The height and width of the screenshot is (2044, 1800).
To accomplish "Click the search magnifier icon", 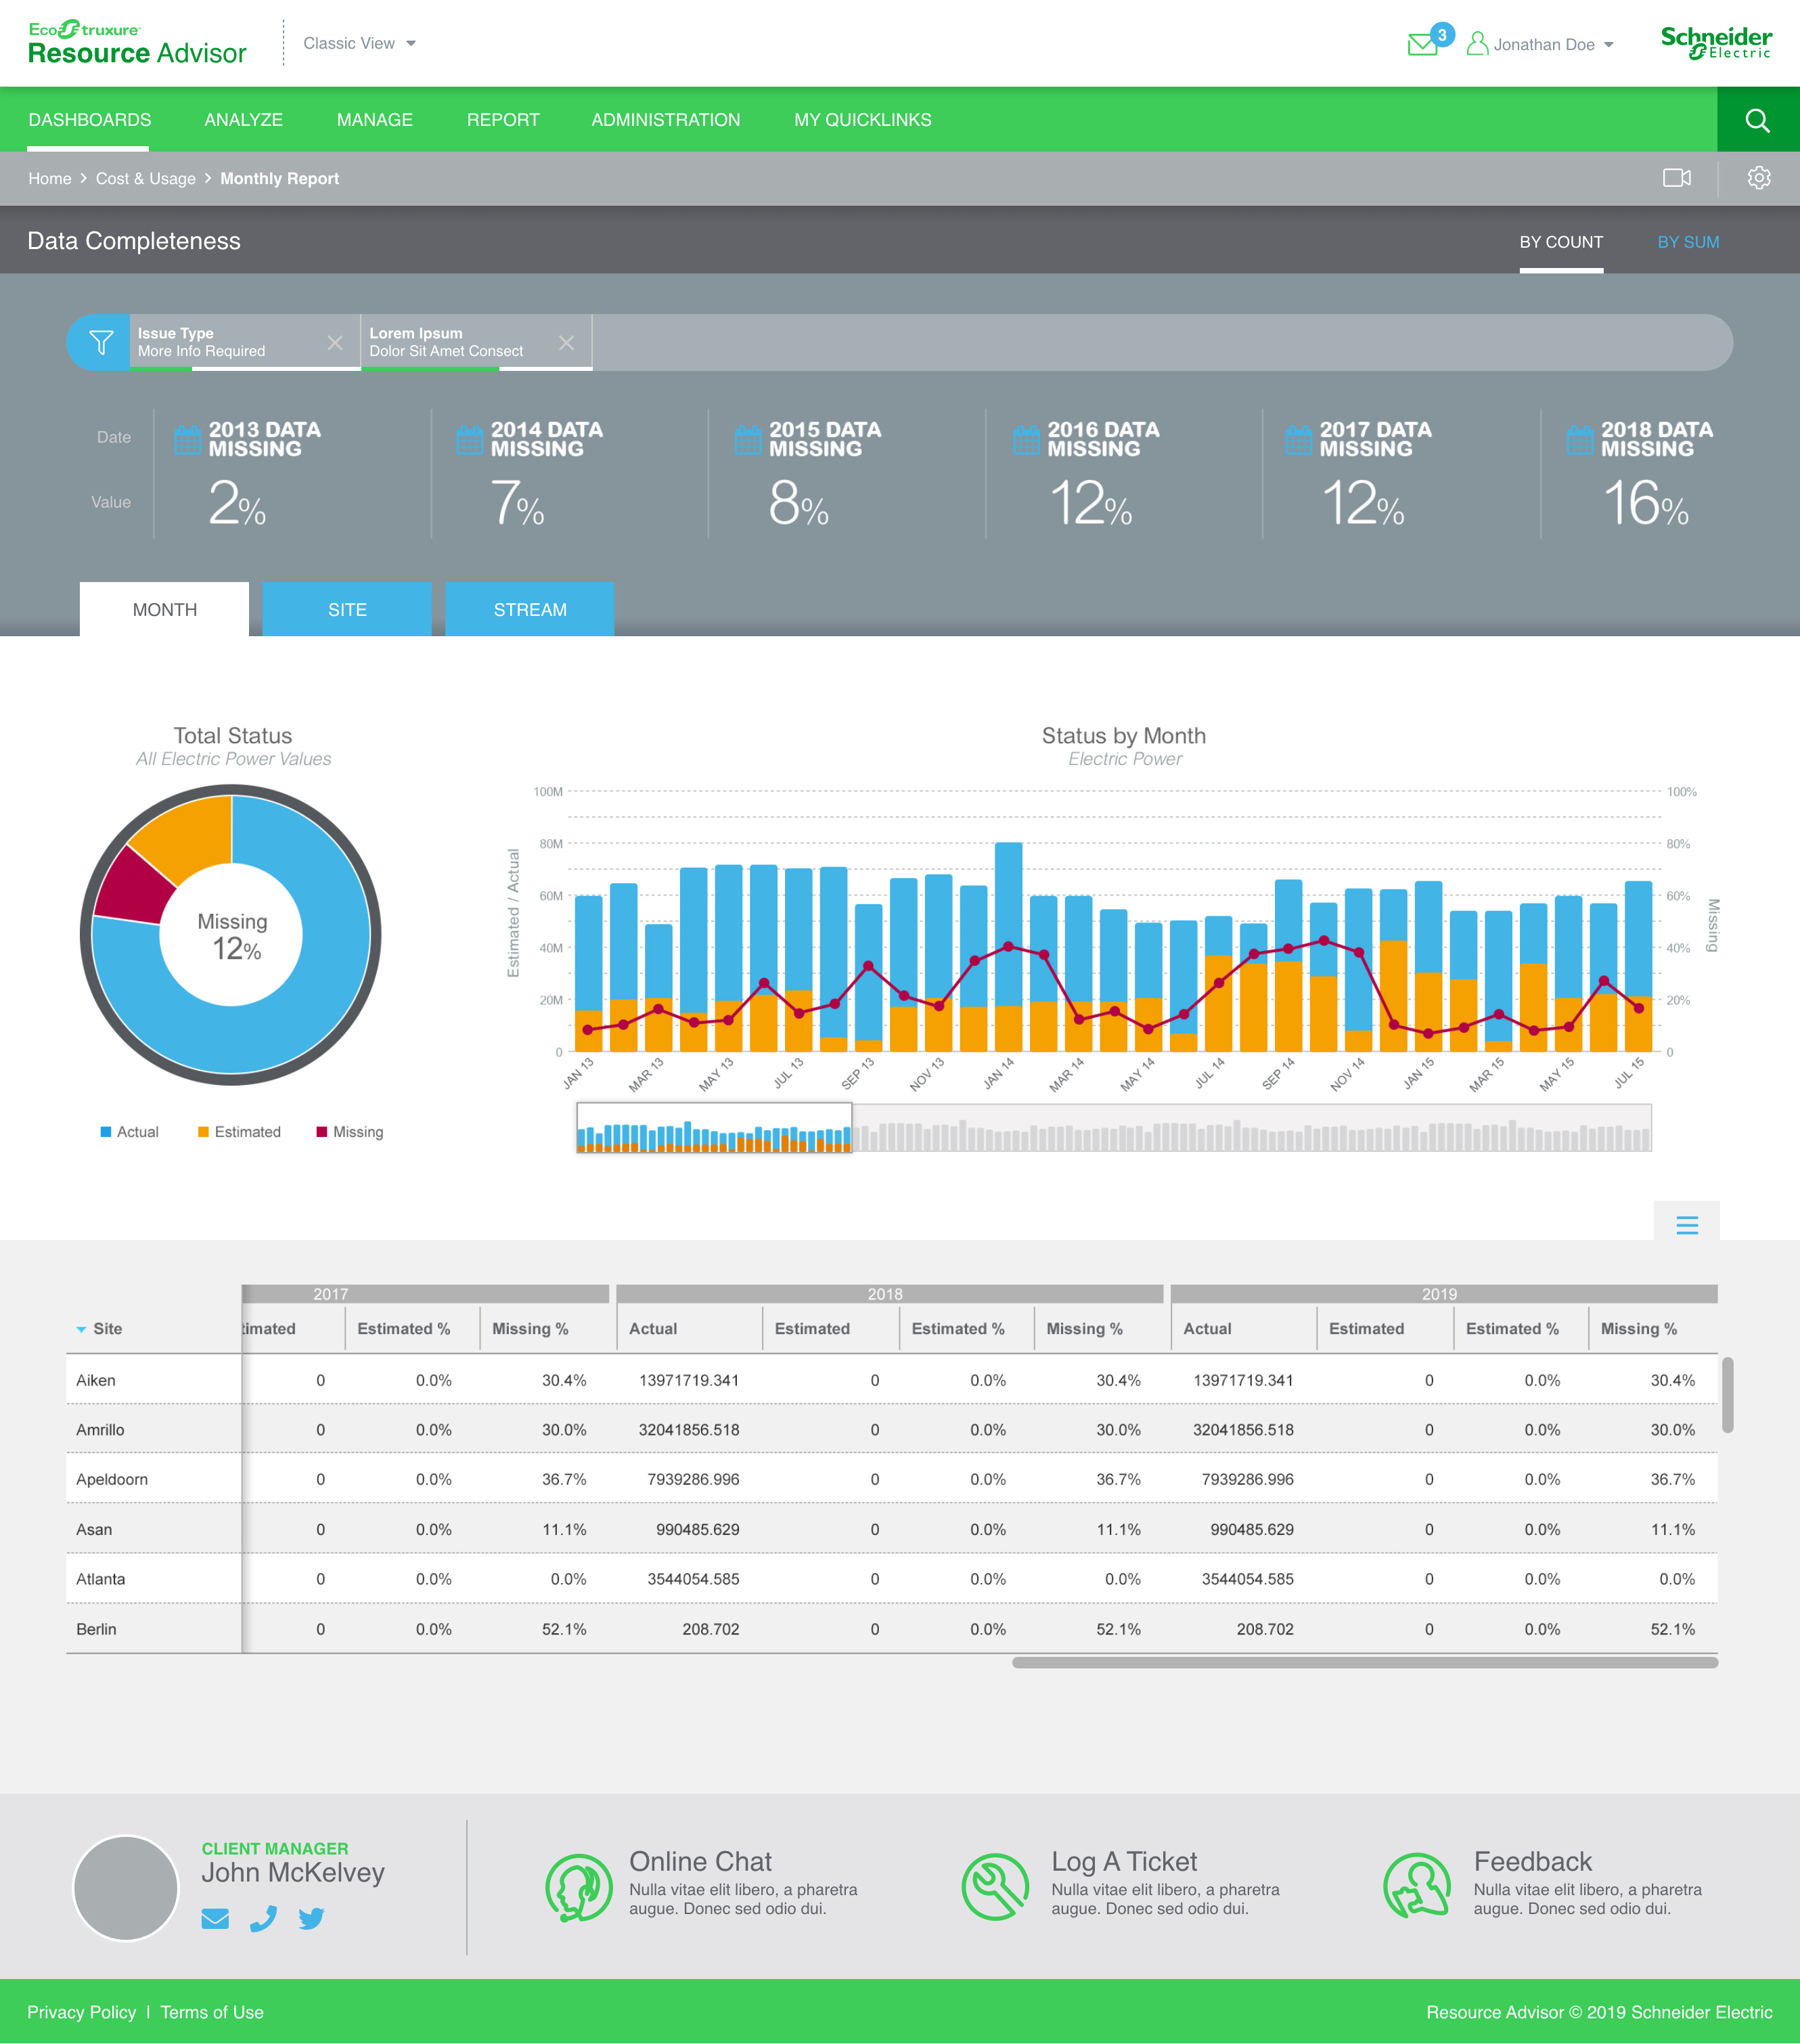I will pyautogui.click(x=1757, y=120).
